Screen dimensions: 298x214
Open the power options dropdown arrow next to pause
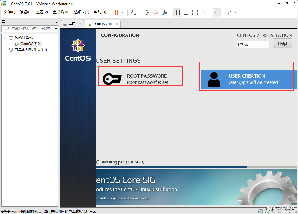tap(123, 12)
